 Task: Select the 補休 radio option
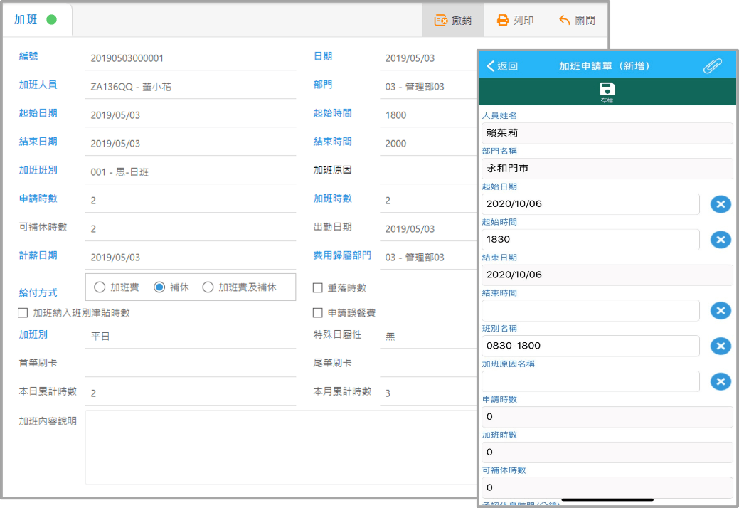click(160, 287)
